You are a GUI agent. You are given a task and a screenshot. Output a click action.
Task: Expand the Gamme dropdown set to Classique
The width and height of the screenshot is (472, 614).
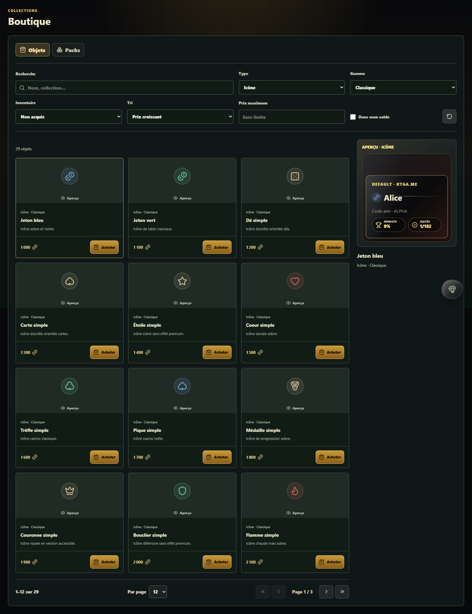coord(403,88)
